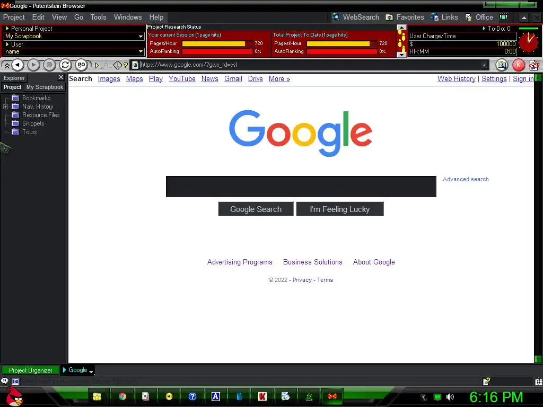Open Office toolbar item
The width and height of the screenshot is (543, 407).
point(479,17)
